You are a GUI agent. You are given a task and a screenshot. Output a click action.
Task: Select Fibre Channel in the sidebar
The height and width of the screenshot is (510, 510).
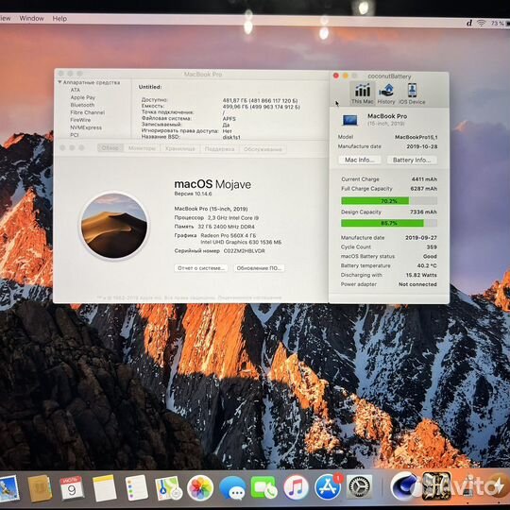[x=88, y=112]
